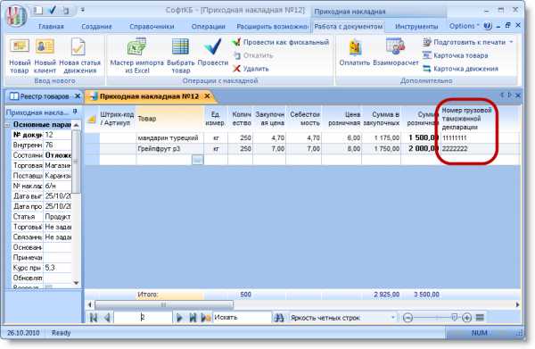Click the grid corner selector icon
Image resolution: width=535 pixels, height=349 pixels.
coord(92,119)
